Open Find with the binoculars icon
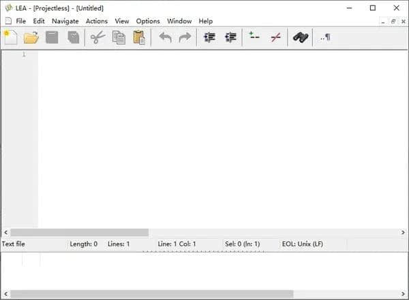The image size is (409, 300). (x=301, y=37)
